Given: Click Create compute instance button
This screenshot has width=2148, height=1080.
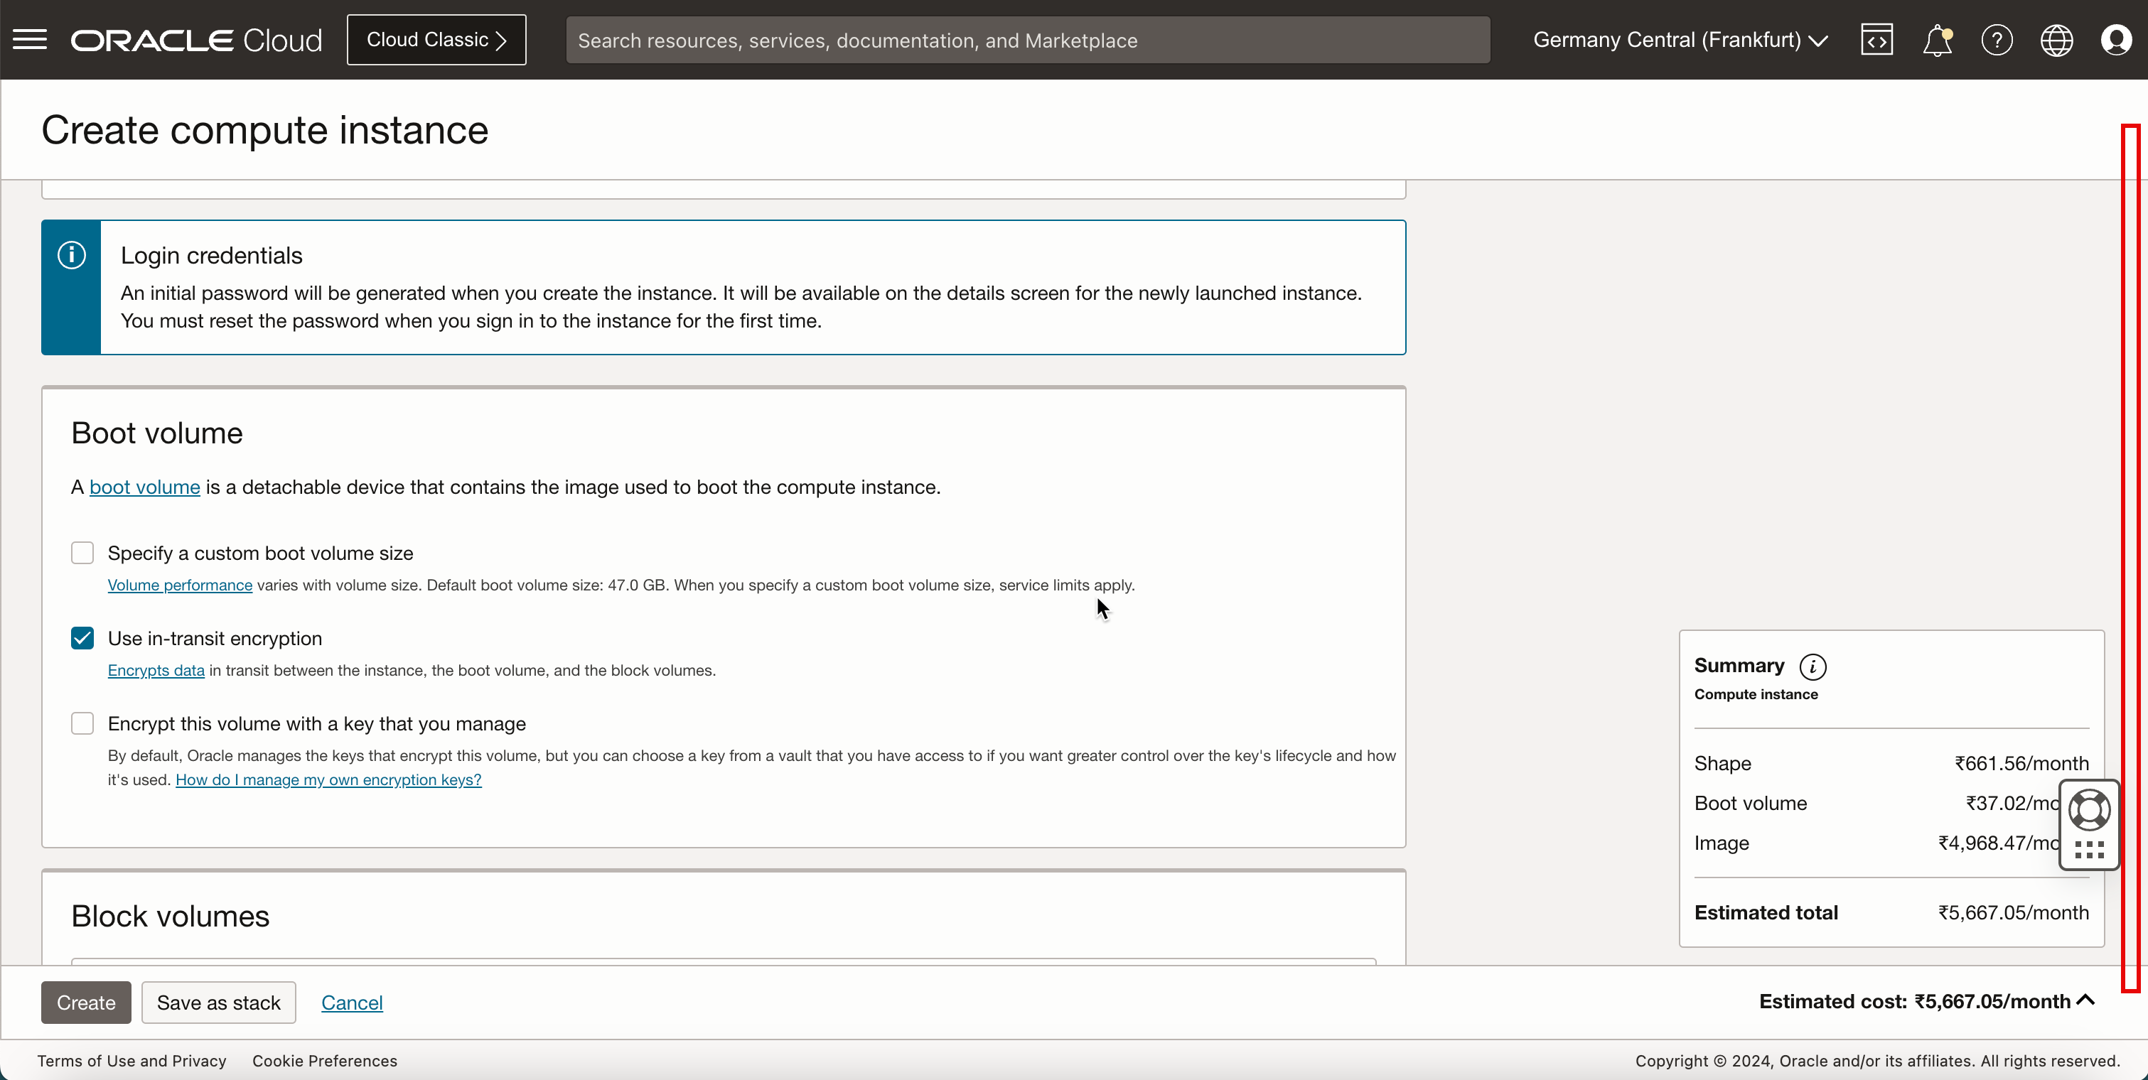Looking at the screenshot, I should point(87,1001).
